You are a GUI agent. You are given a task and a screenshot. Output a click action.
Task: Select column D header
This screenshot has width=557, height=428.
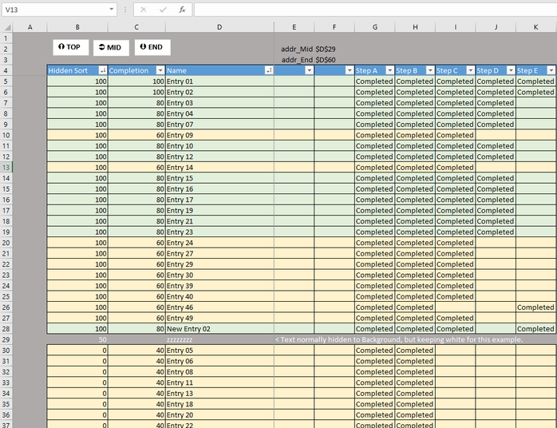point(219,27)
